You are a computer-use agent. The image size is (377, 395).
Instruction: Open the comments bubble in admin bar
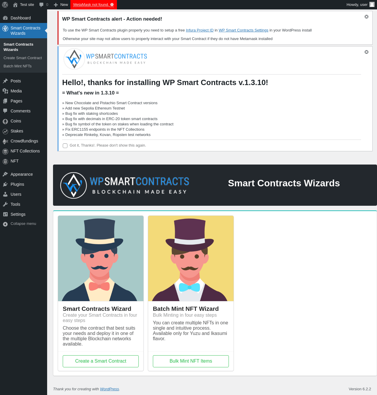42,5
